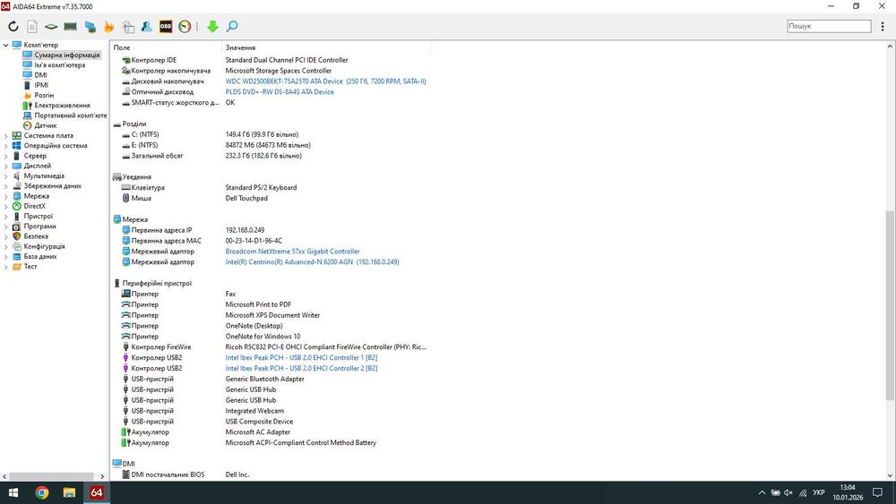896x504 pixels.
Task: Select the Клавіатура row
Action: point(270,187)
